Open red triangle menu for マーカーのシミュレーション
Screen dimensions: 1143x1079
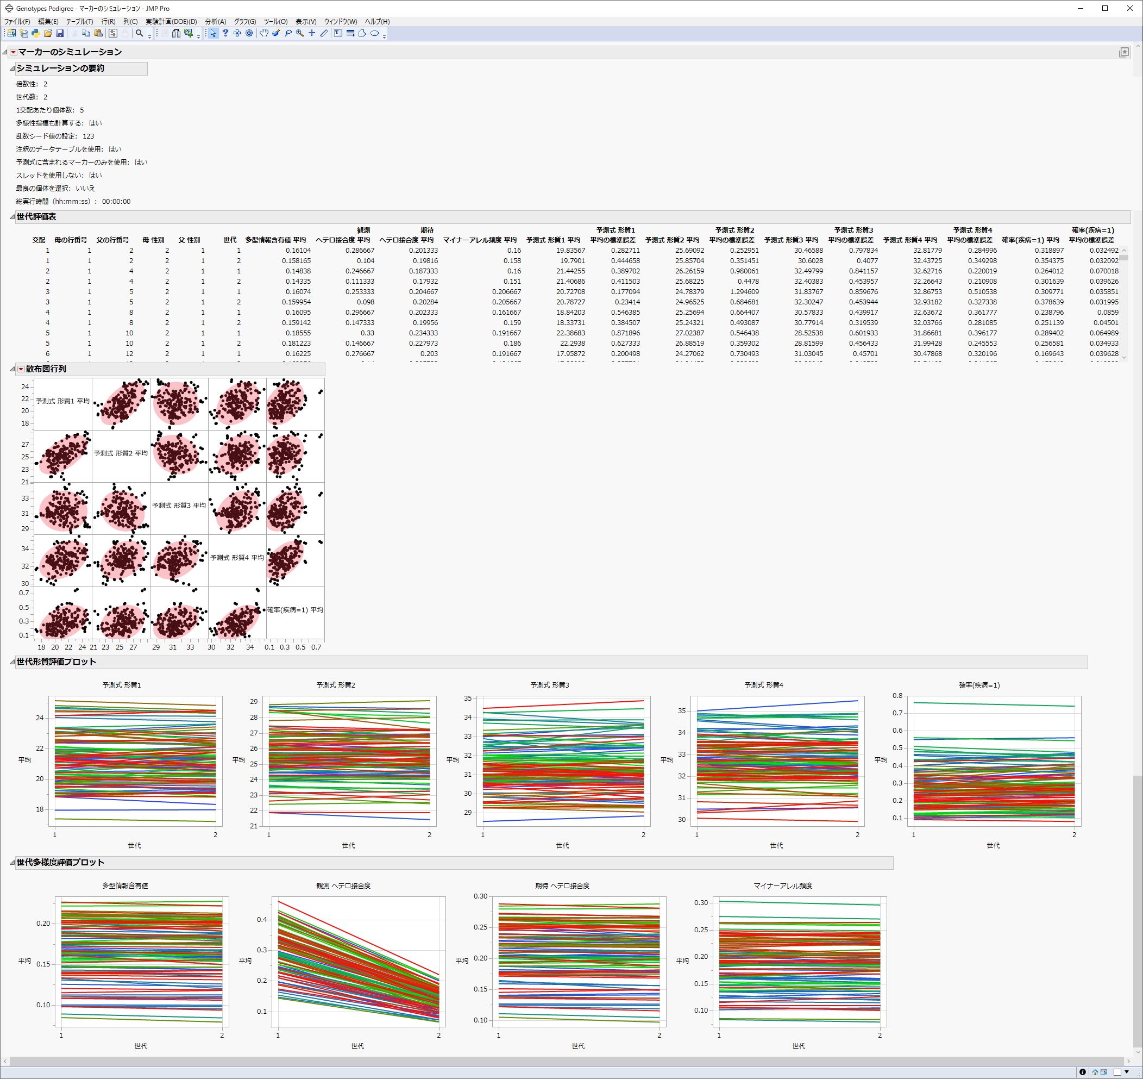(x=13, y=52)
